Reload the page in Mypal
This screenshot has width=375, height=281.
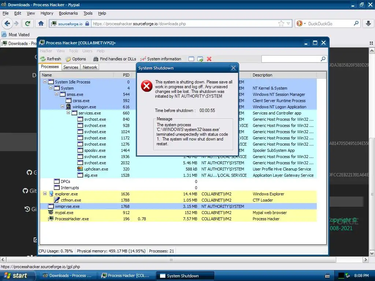click(x=28, y=23)
